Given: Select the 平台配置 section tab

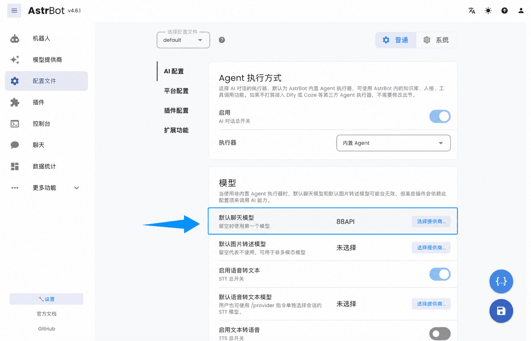Looking at the screenshot, I should point(176,91).
